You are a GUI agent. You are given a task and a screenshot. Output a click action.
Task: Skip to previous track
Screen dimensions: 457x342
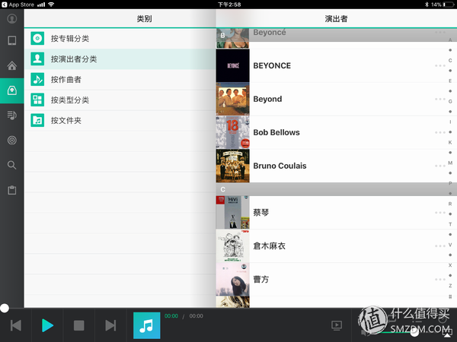coord(16,325)
